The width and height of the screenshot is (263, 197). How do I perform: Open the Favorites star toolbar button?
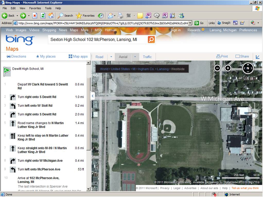85,16
